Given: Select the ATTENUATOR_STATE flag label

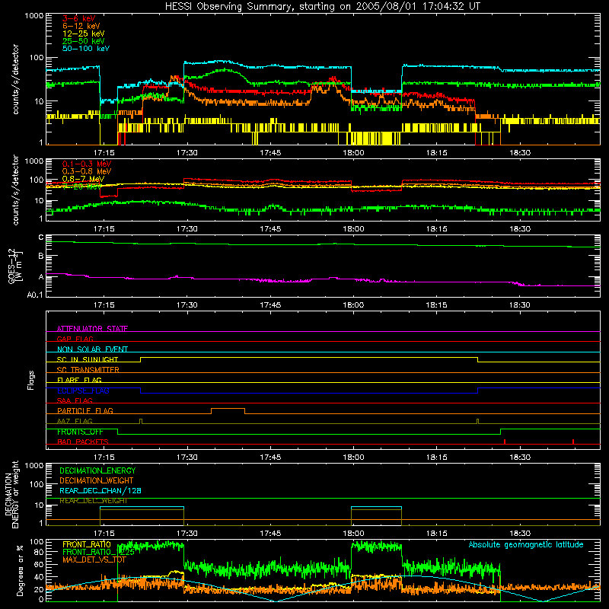Looking at the screenshot, I should 92,329.
